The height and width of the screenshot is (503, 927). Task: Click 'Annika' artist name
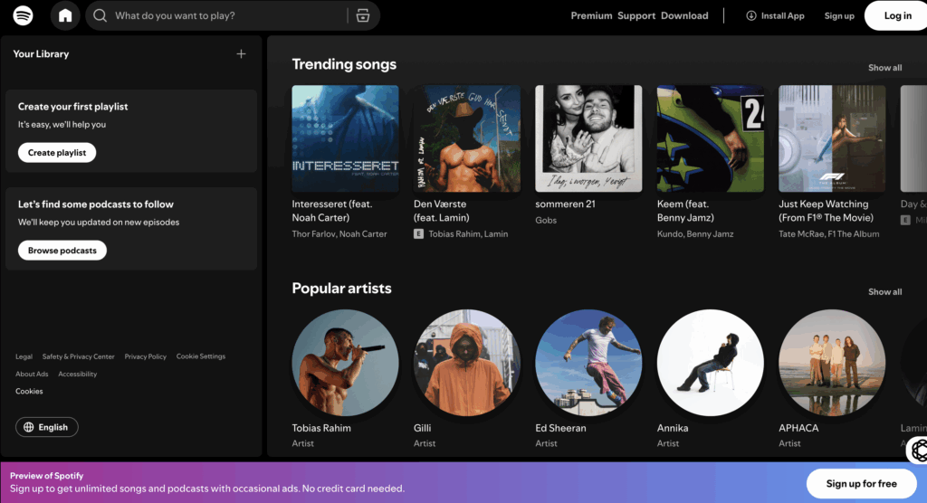[673, 428]
